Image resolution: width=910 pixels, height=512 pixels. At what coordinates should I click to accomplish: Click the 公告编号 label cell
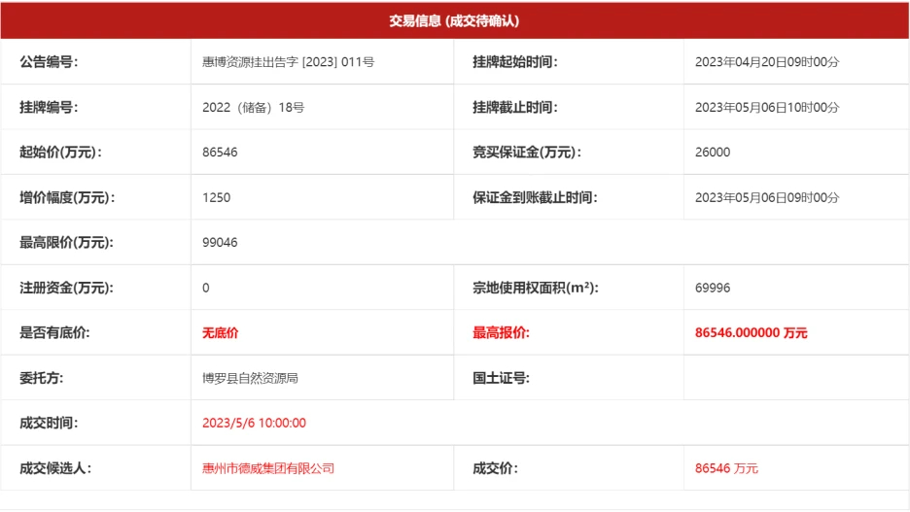[49, 62]
